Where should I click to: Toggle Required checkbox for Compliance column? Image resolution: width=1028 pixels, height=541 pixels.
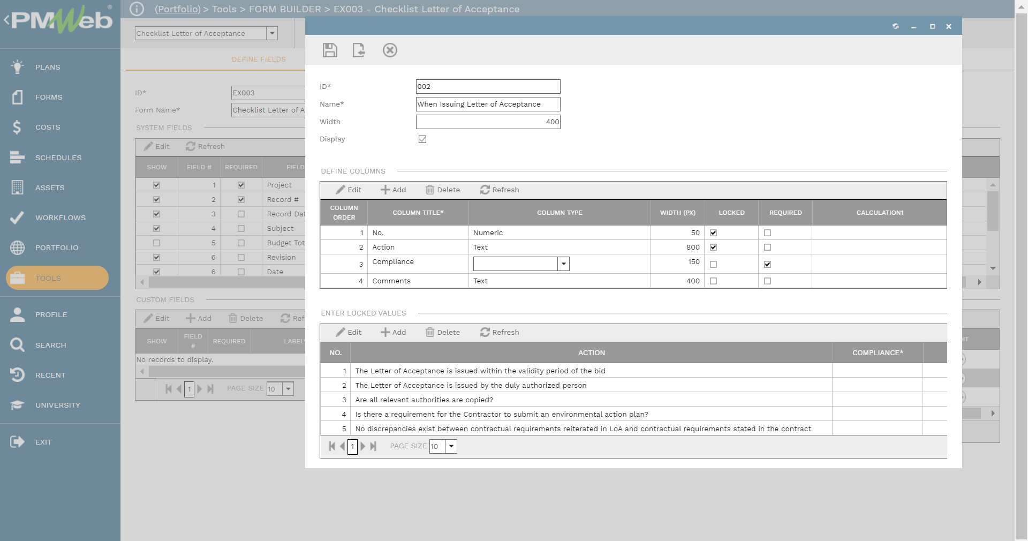pyautogui.click(x=767, y=265)
